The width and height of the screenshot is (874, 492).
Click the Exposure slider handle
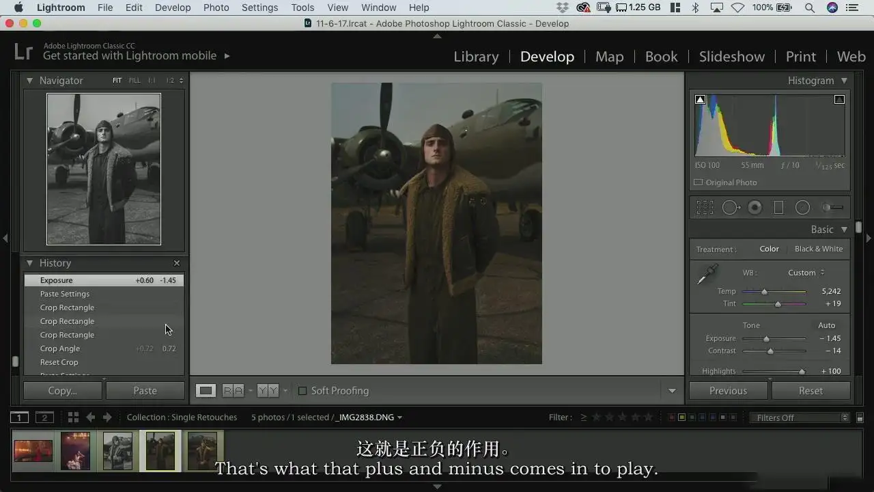point(766,339)
